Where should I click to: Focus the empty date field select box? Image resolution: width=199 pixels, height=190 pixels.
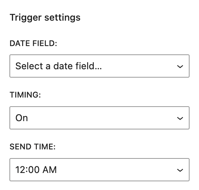[99, 66]
